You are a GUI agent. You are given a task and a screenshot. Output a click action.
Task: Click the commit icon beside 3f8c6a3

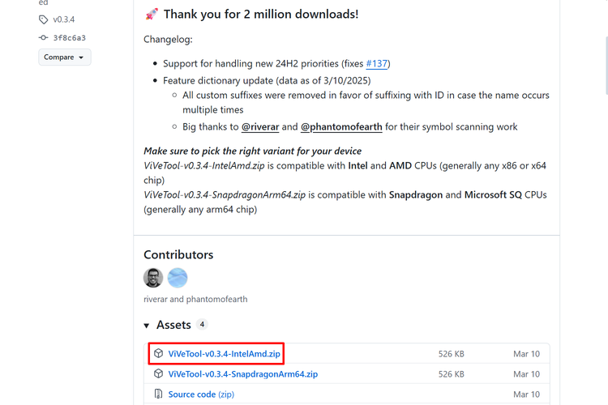click(44, 37)
